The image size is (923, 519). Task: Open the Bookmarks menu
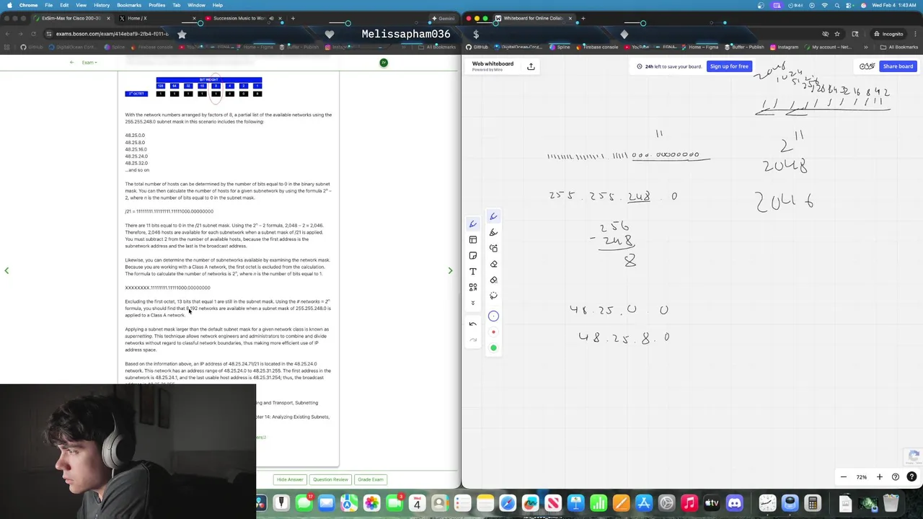coord(129,5)
